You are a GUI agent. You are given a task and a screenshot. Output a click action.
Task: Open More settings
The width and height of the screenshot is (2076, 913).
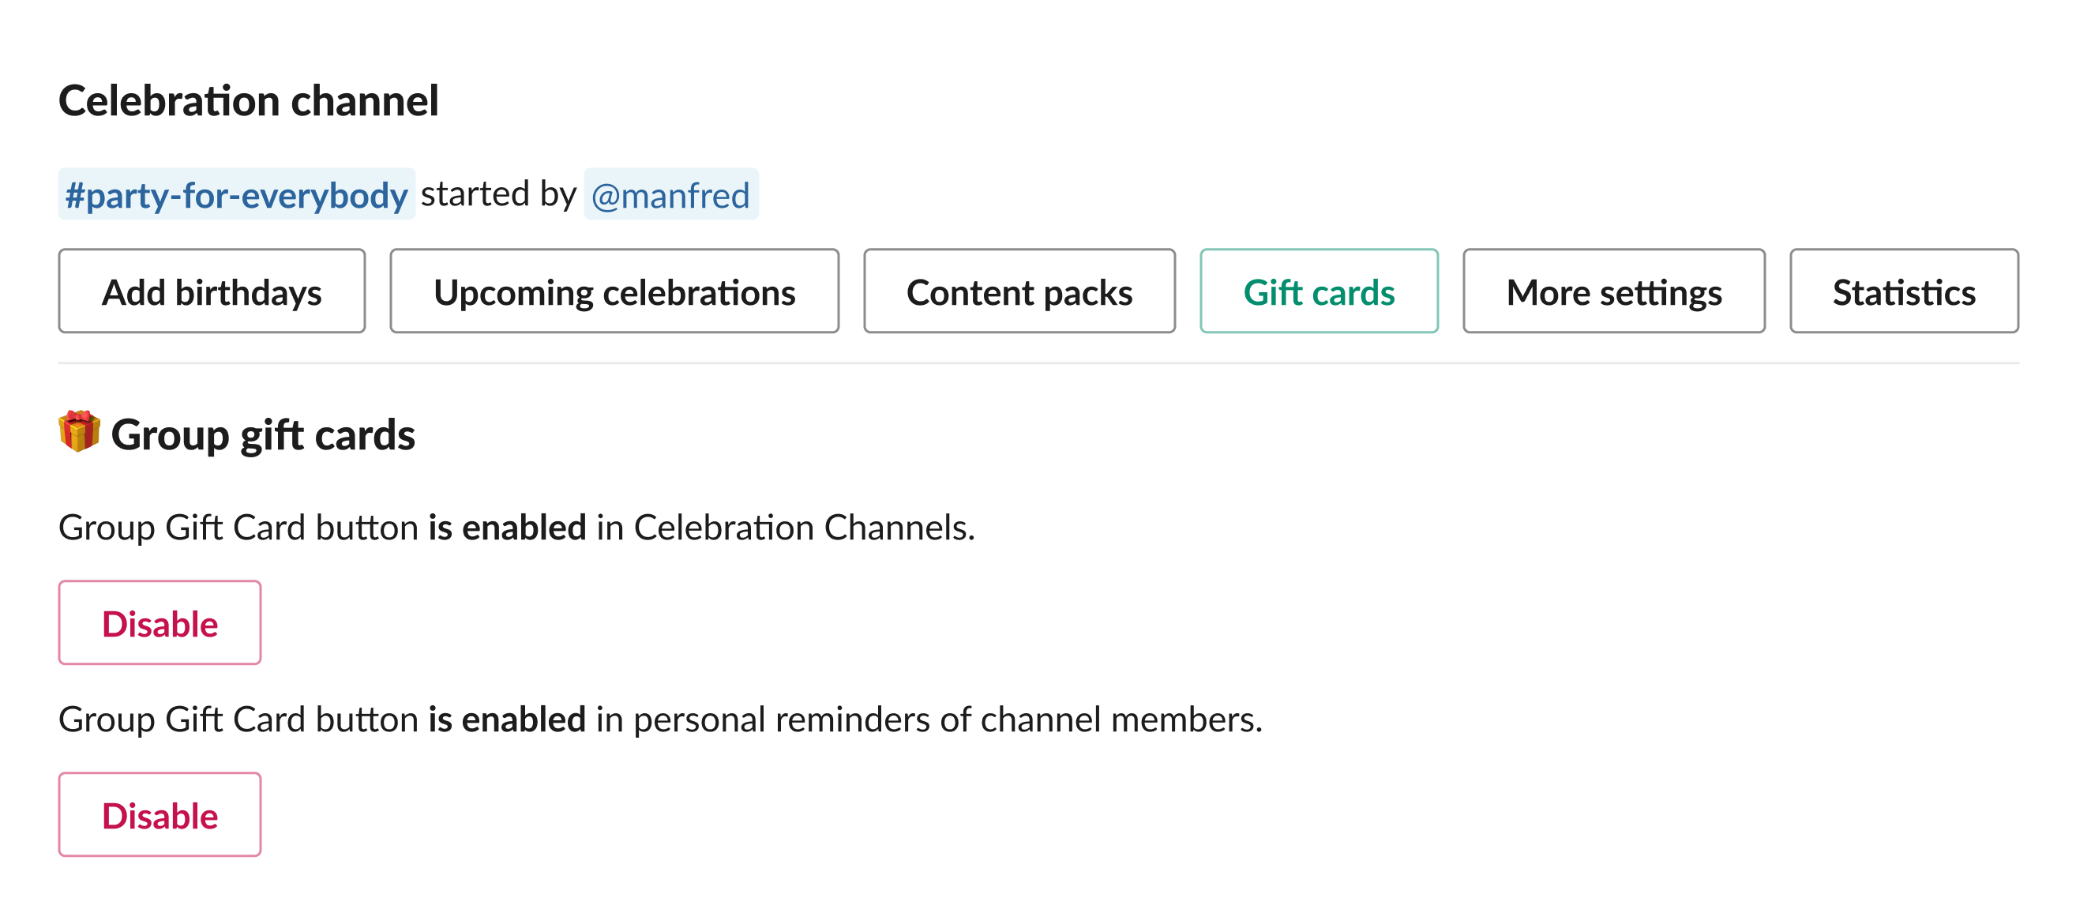1612,291
